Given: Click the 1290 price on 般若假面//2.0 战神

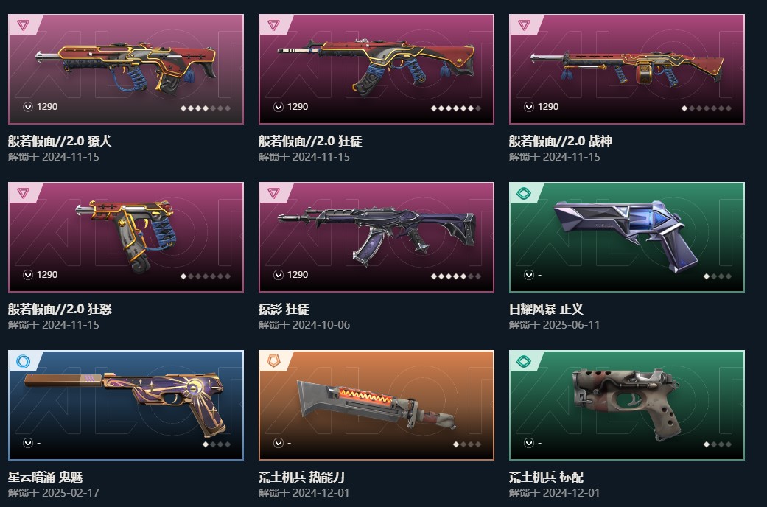Looking at the screenshot, I should tap(548, 107).
